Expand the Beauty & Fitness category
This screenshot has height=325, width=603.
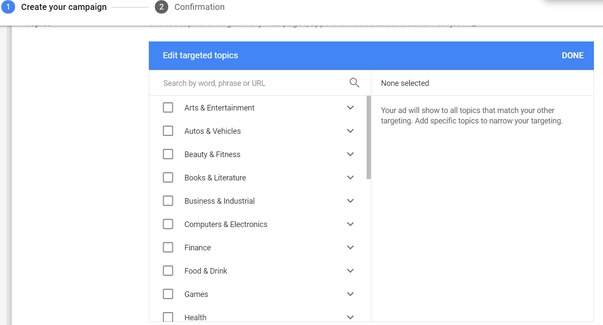coord(350,154)
